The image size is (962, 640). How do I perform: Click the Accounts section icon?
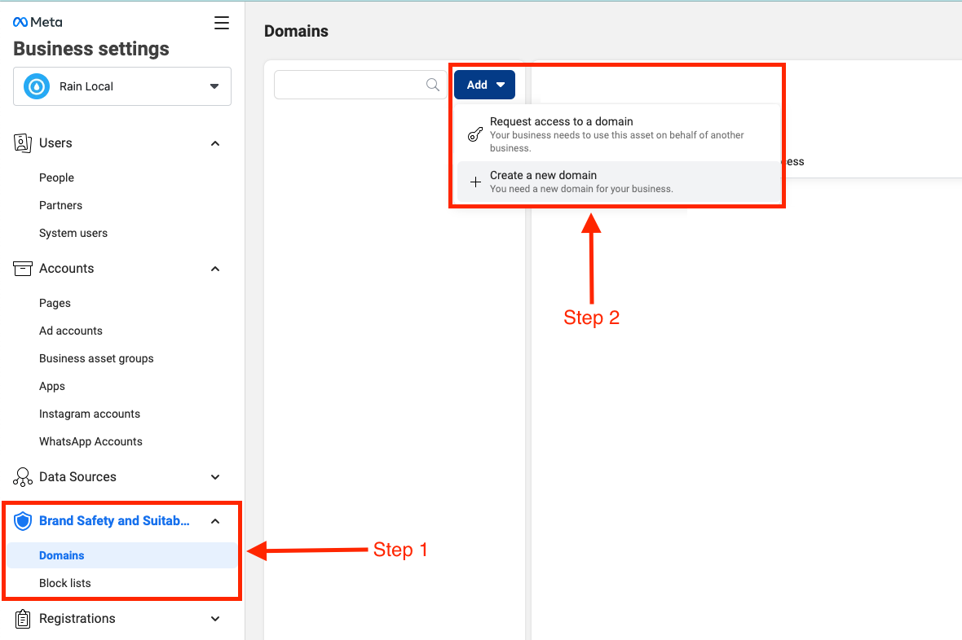22,268
